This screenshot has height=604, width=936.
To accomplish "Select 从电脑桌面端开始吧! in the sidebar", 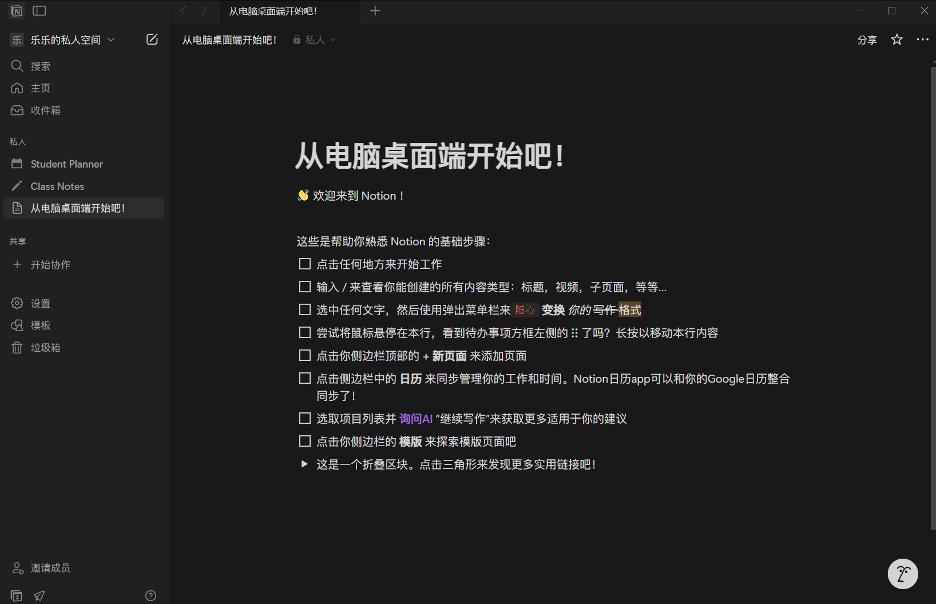I will (84, 208).
